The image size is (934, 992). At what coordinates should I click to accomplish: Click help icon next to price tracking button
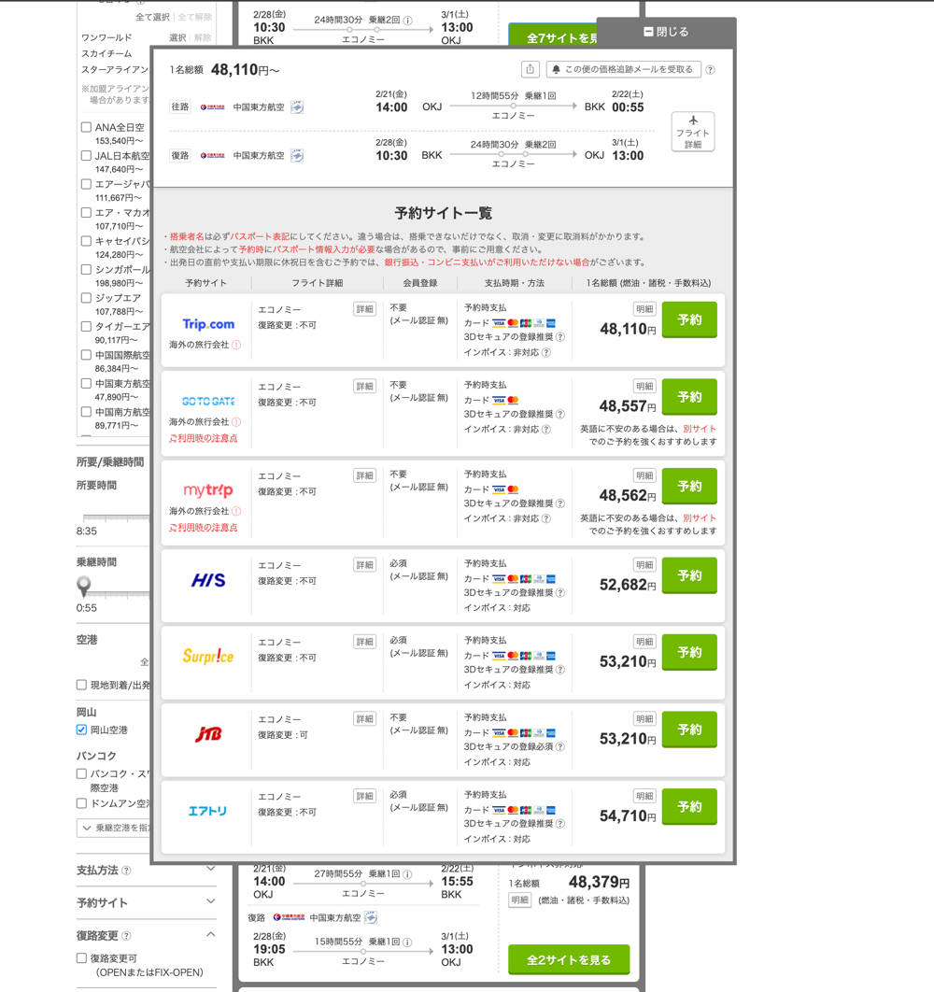click(x=711, y=70)
